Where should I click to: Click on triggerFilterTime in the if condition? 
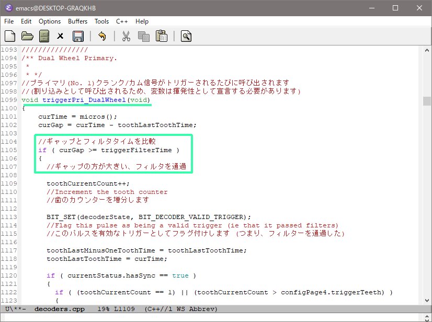click(137, 150)
